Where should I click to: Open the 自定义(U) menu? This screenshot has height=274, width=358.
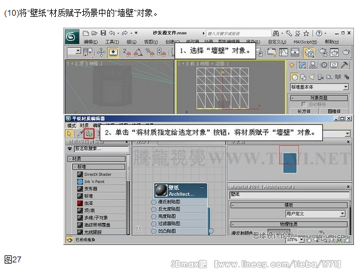(x=277, y=42)
